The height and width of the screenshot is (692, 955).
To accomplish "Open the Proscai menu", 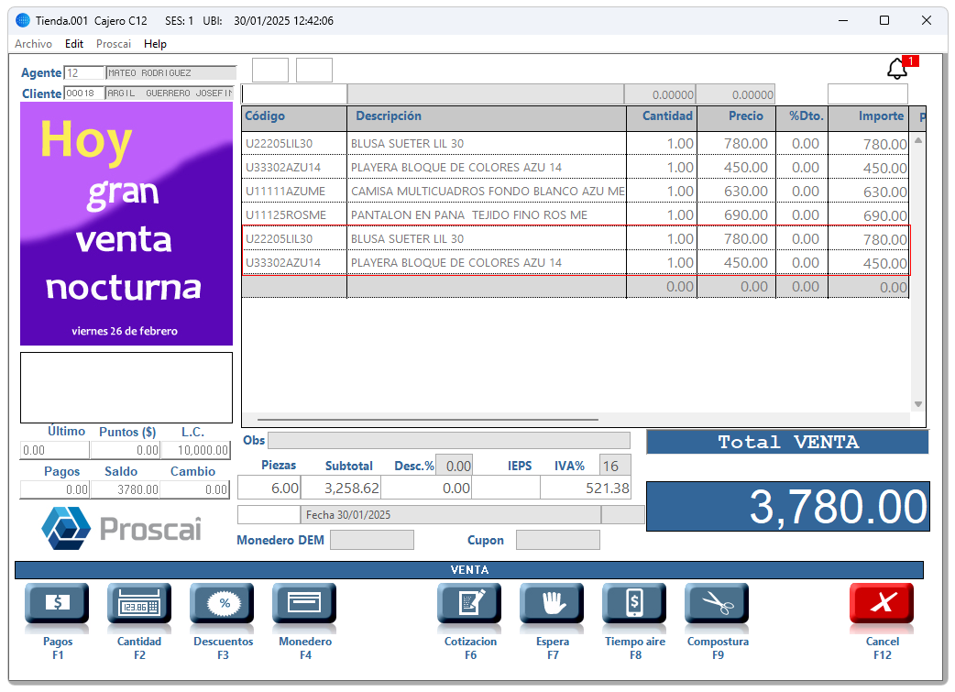I will pyautogui.click(x=114, y=44).
